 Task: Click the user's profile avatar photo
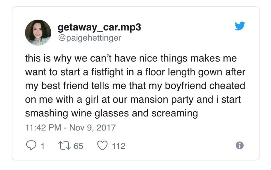click(x=38, y=33)
